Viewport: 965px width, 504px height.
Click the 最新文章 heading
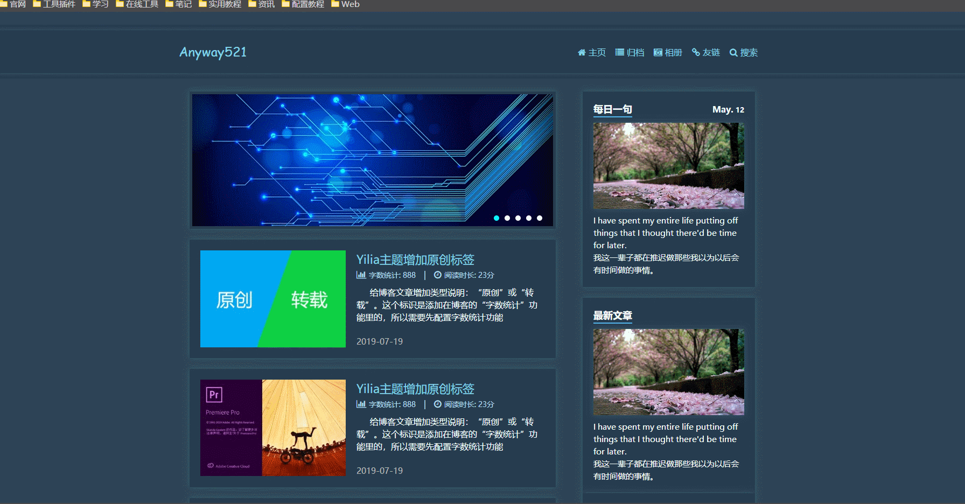coord(613,316)
